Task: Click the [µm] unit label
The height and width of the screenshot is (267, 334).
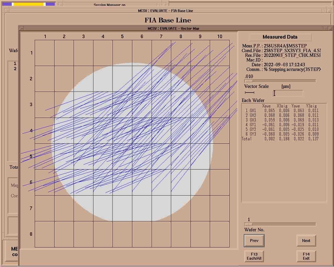Action: [286, 86]
